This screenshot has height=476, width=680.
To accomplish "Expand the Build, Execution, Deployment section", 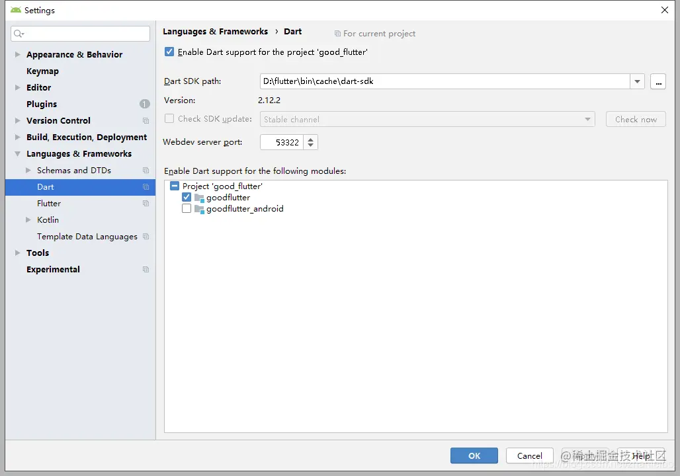I will (x=17, y=137).
